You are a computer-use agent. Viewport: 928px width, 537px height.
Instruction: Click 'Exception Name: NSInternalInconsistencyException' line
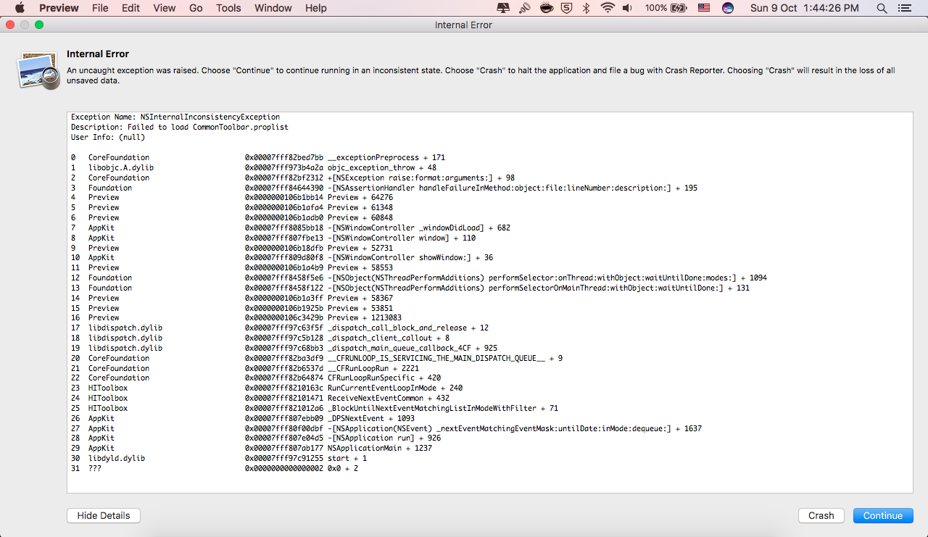175,117
